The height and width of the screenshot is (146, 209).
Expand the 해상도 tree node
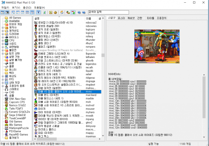click(3, 76)
